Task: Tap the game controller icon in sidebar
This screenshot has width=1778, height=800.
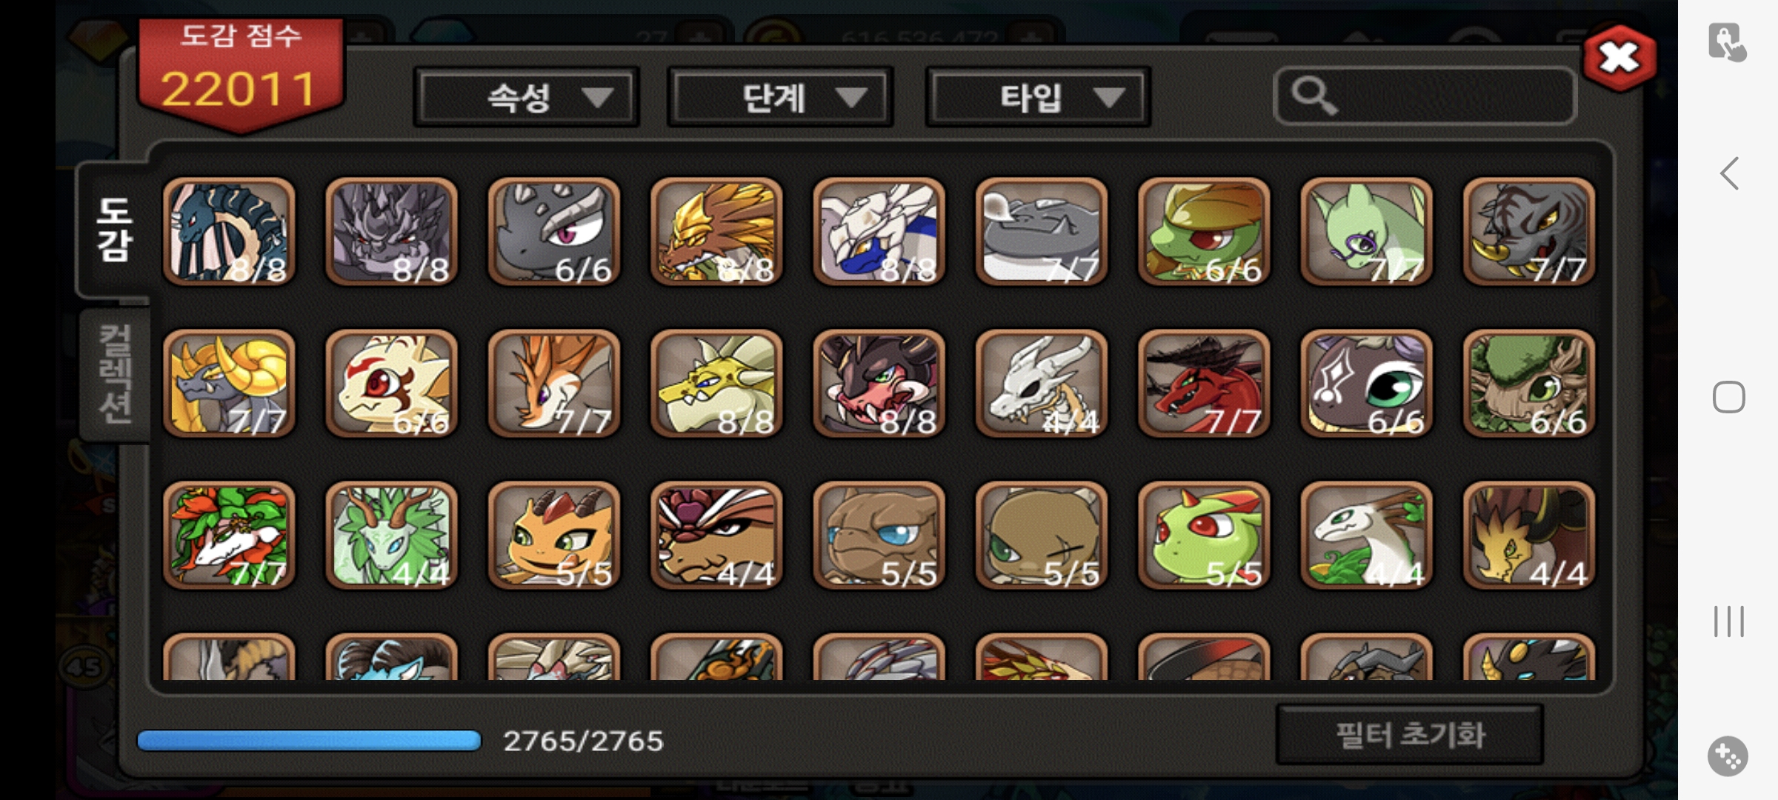Action: coord(1728,756)
